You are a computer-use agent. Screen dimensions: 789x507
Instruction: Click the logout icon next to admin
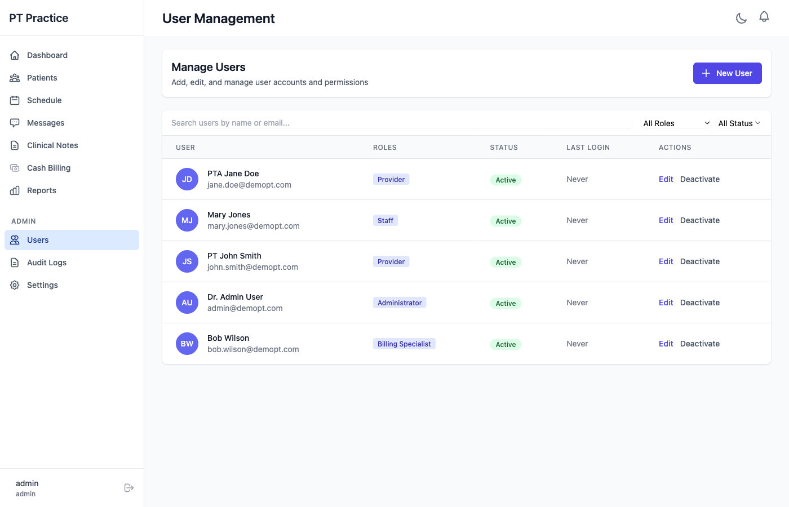click(x=129, y=487)
